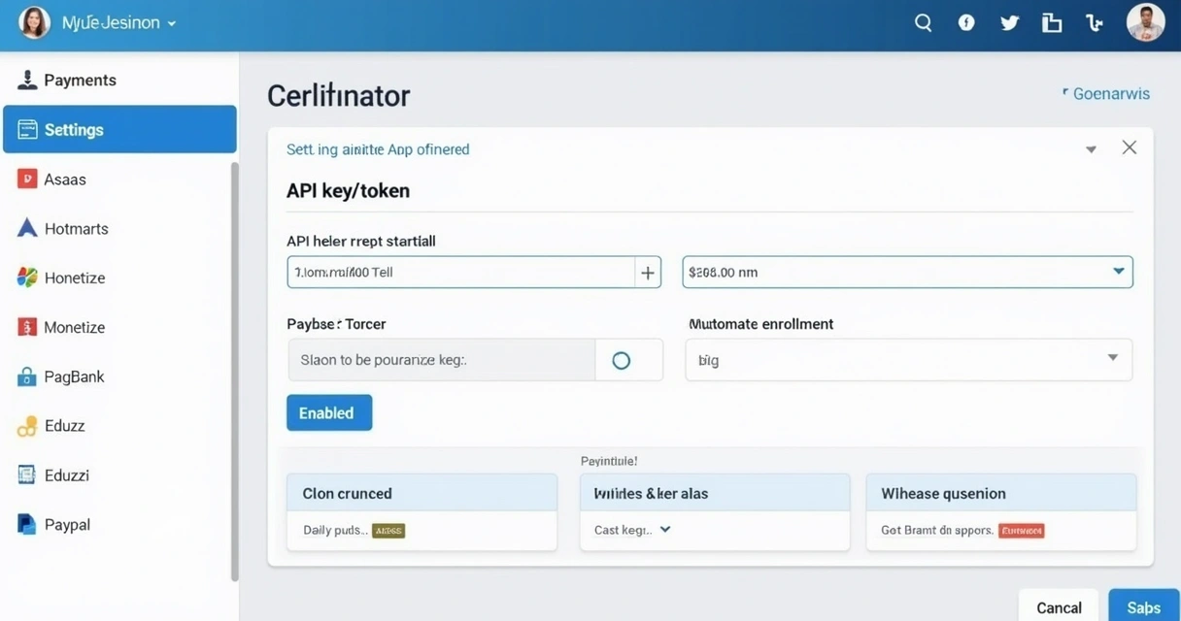Open the Mutomate enrollment dropdown
This screenshot has height=621, width=1181.
[908, 359]
